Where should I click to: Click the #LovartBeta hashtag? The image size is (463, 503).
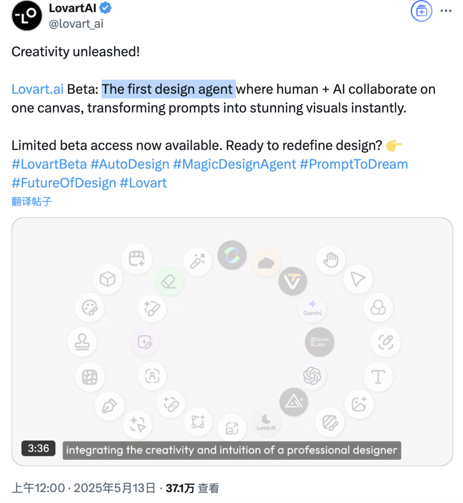[49, 164]
